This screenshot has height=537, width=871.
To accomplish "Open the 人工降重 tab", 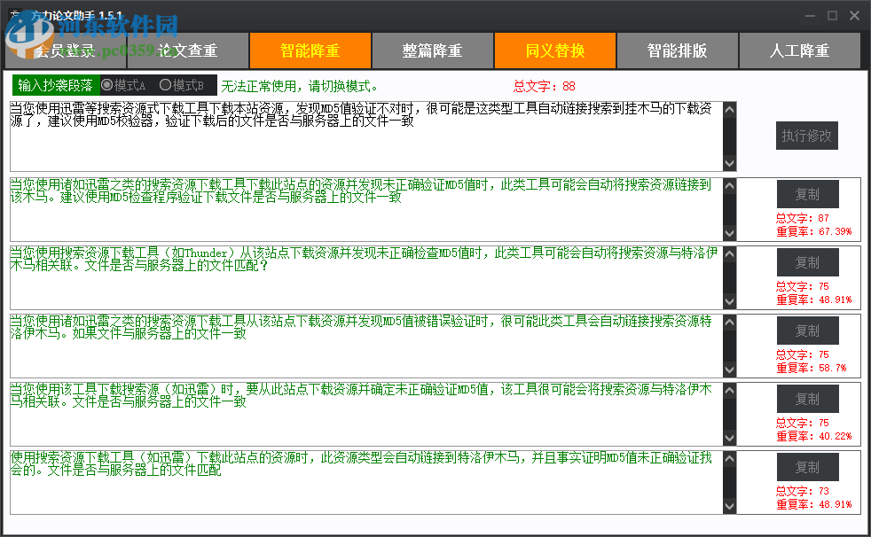I will click(799, 51).
